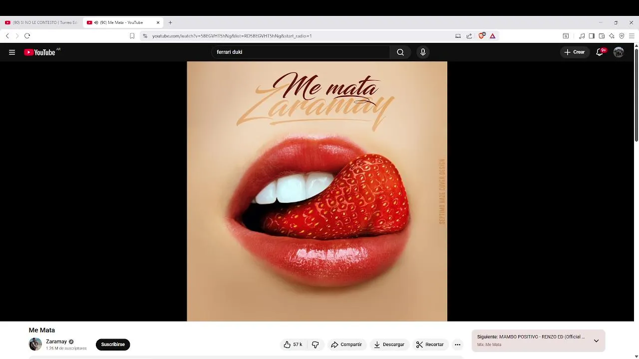639x359 pixels.
Task: Close the Me Mata tab
Action: click(158, 22)
